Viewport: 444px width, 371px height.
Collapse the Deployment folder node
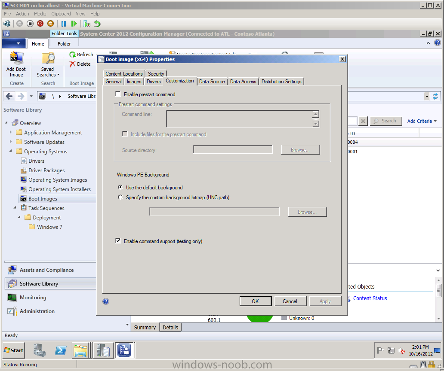tap(19, 217)
